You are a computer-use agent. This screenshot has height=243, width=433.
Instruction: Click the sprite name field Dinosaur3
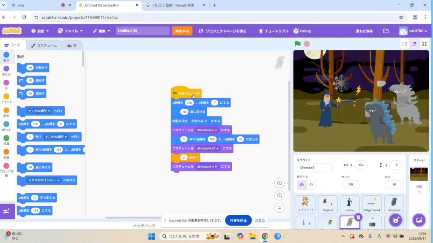[315, 167]
